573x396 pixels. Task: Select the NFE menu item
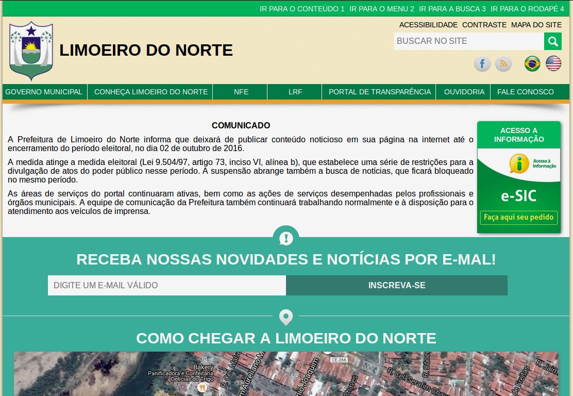pos(241,92)
